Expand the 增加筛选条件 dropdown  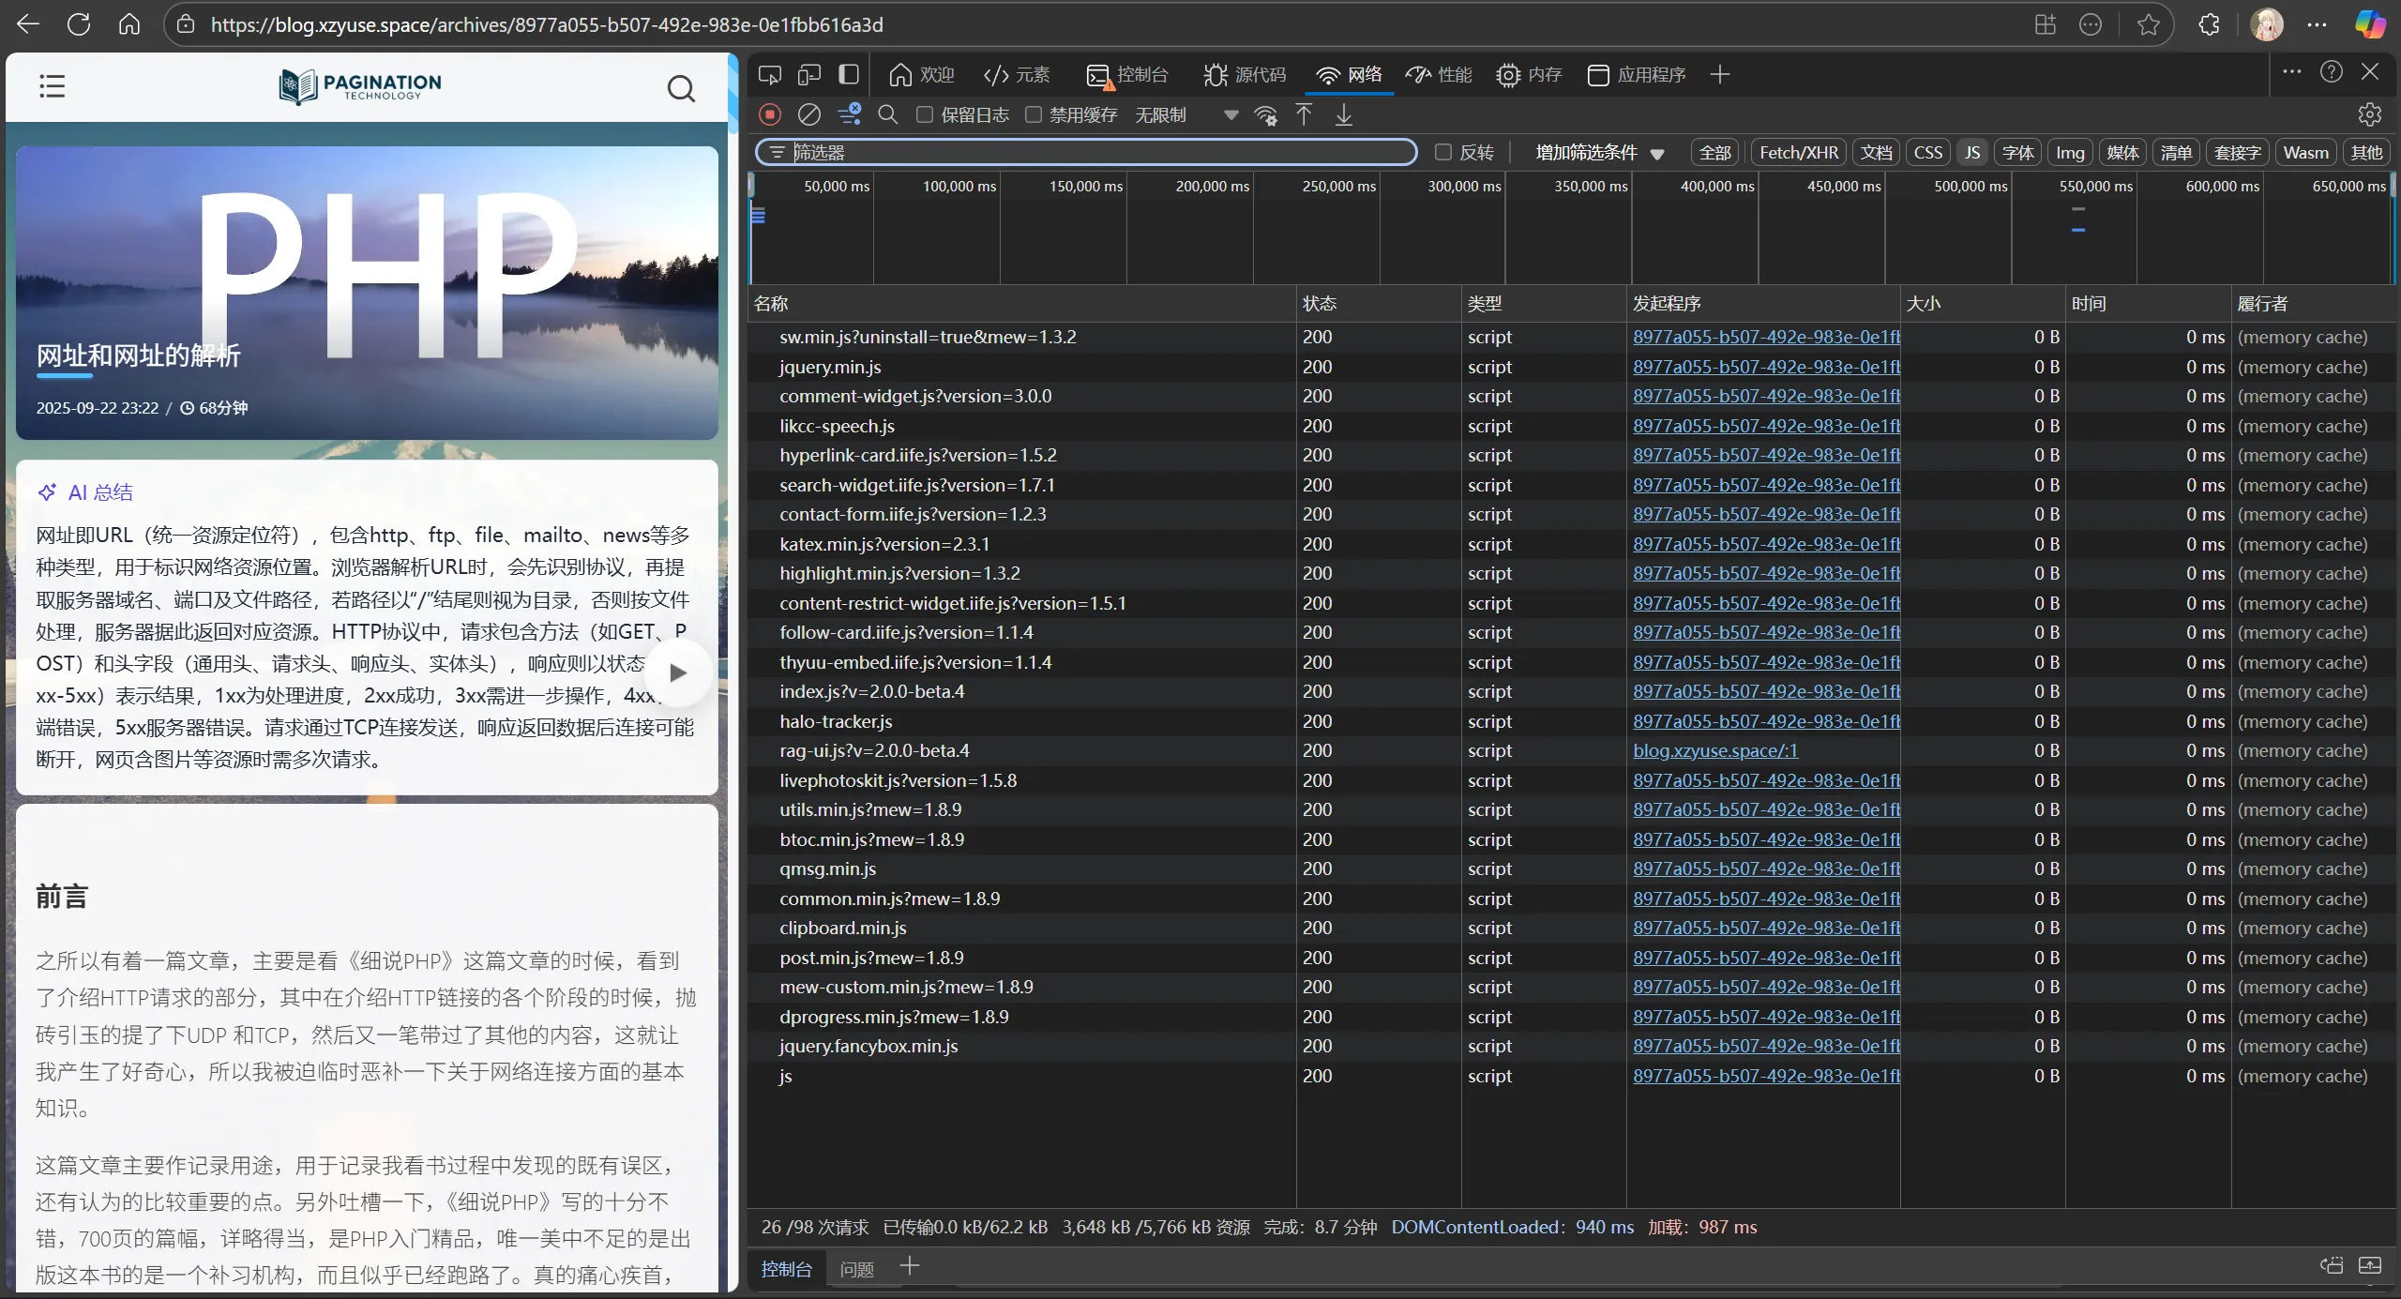[x=1599, y=152]
